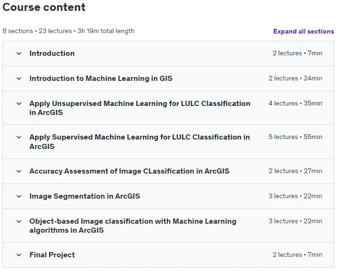This screenshot has width=337, height=271.
Task: Open Object-based Image classification section title
Action: pos(133,226)
